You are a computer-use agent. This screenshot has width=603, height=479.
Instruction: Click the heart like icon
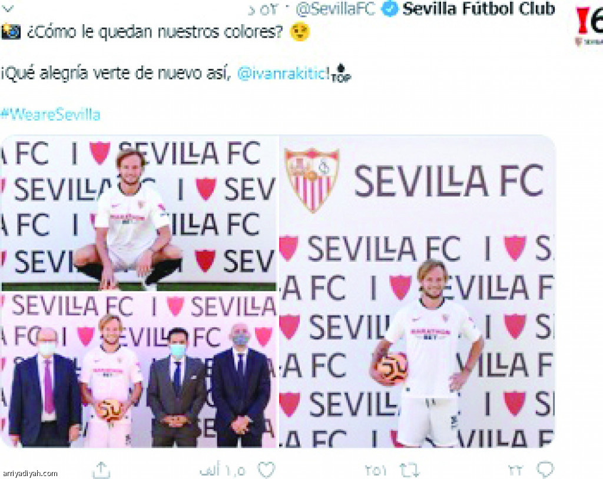(x=266, y=470)
